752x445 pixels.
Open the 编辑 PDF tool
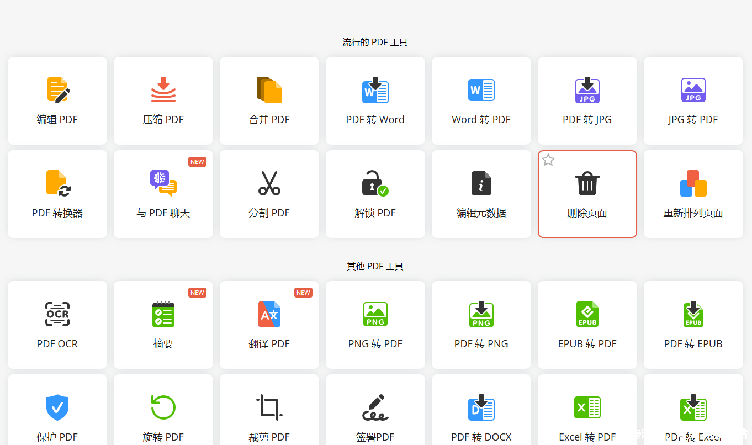click(x=57, y=100)
